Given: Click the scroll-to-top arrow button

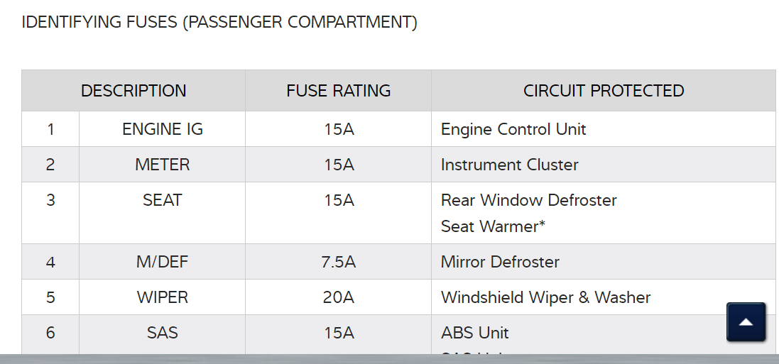Looking at the screenshot, I should (x=746, y=322).
